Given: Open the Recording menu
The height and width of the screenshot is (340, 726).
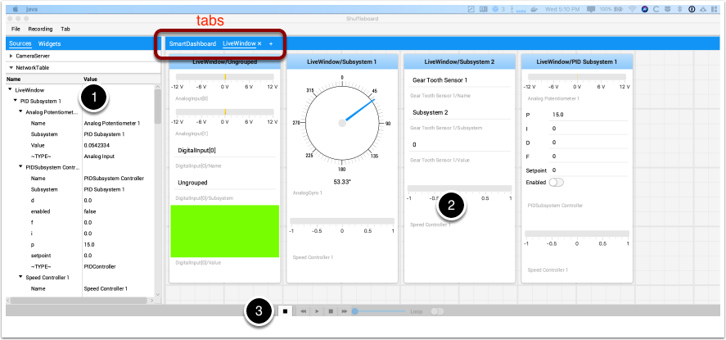Looking at the screenshot, I should click(x=40, y=29).
